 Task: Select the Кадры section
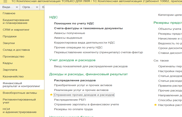(x=8, y=63)
